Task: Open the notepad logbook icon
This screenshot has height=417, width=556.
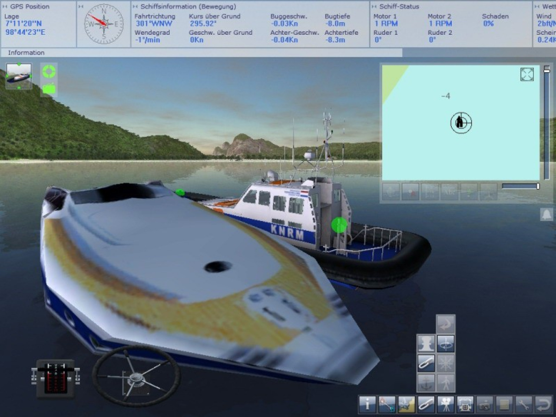Action: (504, 404)
